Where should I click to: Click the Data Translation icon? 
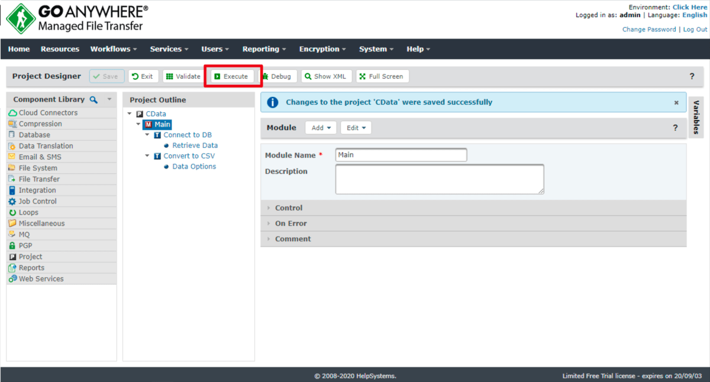[x=12, y=146]
